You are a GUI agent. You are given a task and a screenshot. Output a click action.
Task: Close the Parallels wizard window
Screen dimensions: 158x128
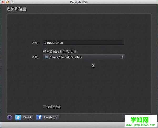tap(3, 2)
